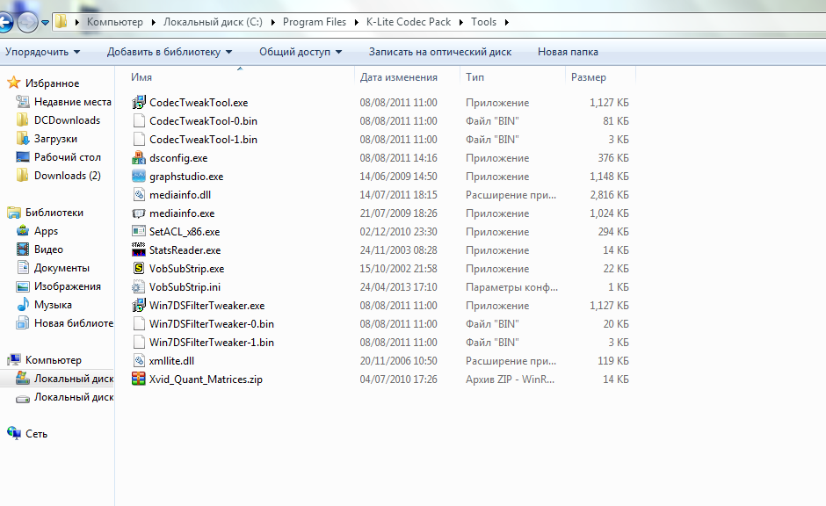
Task: Click the dsconfig.exe file icon
Action: [138, 158]
